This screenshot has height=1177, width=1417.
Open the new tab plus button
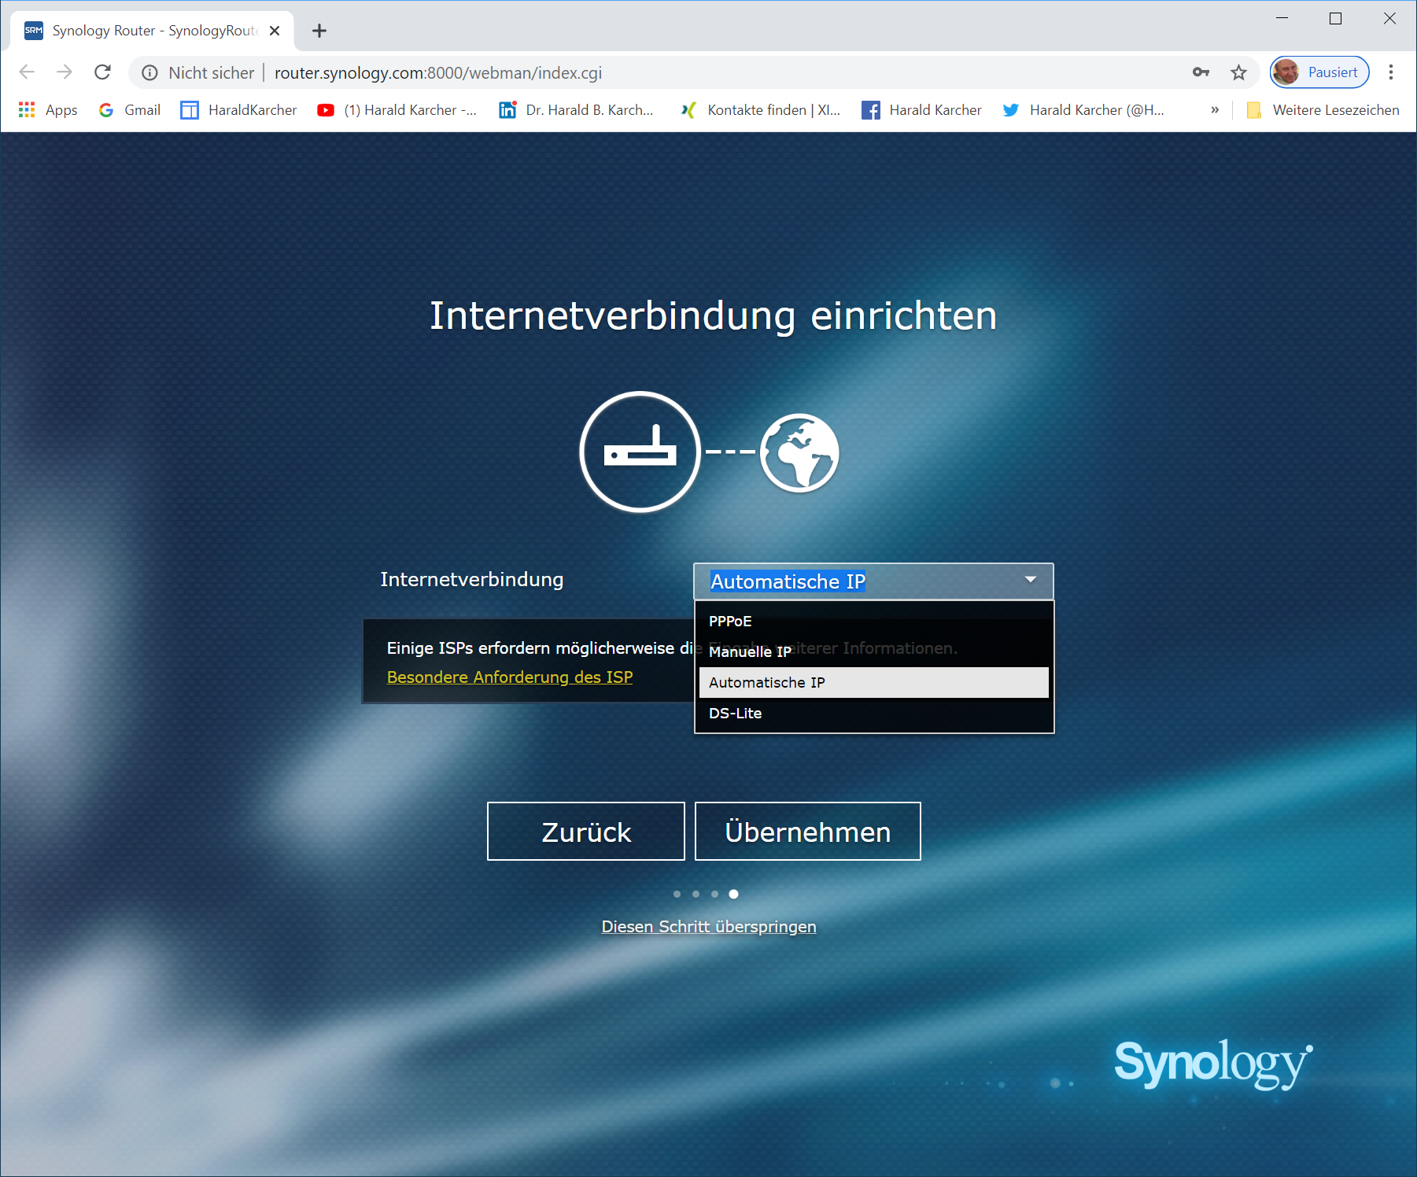(319, 31)
